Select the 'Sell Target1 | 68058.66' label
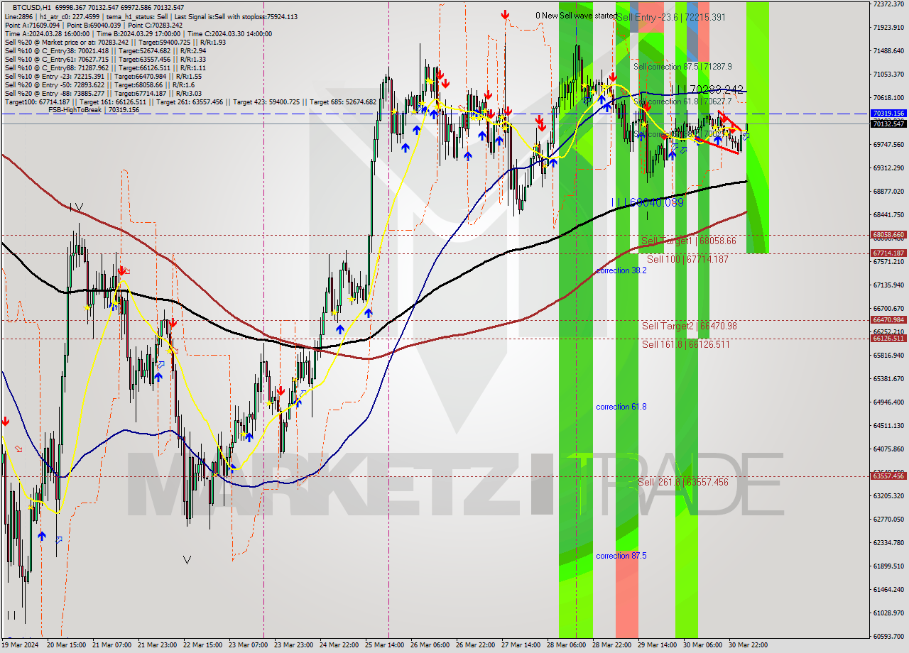The width and height of the screenshot is (909, 653). tap(689, 241)
